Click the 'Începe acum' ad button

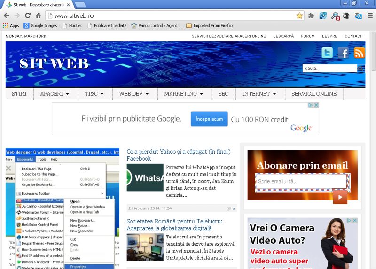(x=209, y=119)
